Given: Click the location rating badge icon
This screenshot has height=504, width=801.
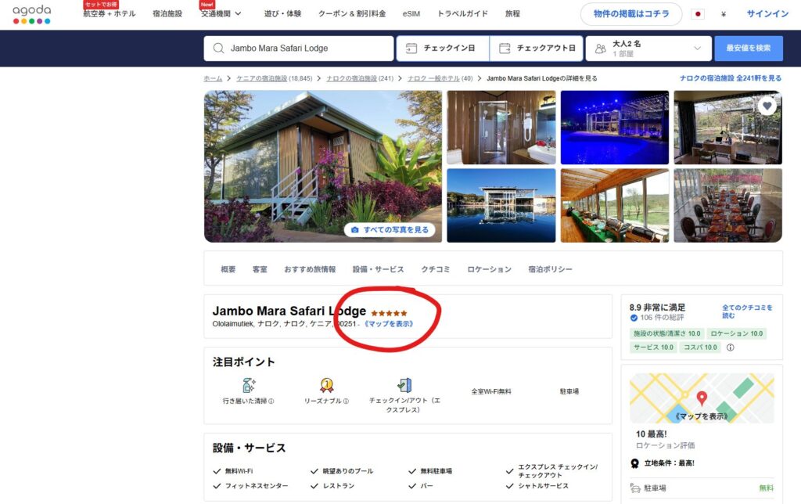Looking at the screenshot, I should [635, 463].
